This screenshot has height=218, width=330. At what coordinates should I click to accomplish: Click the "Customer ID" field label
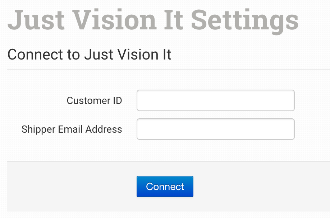pos(94,101)
